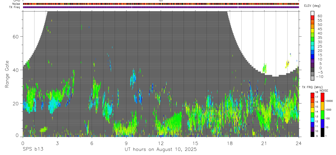
Task: Click the '3' tick label on the UT hours axis
Action: [x=57, y=143]
